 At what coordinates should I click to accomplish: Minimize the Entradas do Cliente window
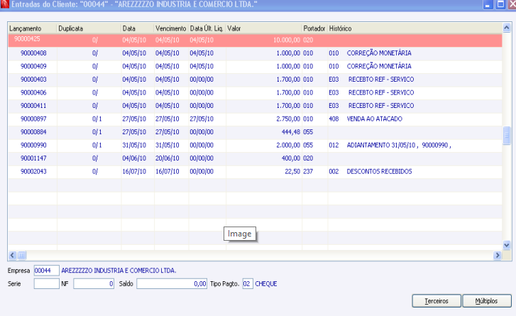coord(488,4)
